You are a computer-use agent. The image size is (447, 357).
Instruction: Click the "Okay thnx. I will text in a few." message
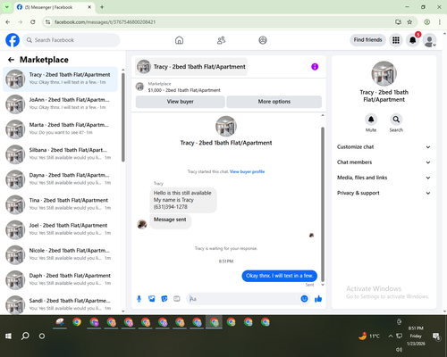point(279,276)
